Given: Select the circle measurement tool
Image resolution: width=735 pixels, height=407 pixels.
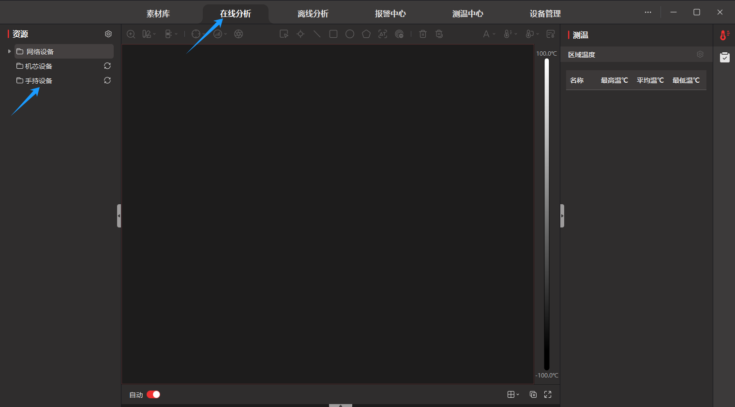Looking at the screenshot, I should point(350,34).
